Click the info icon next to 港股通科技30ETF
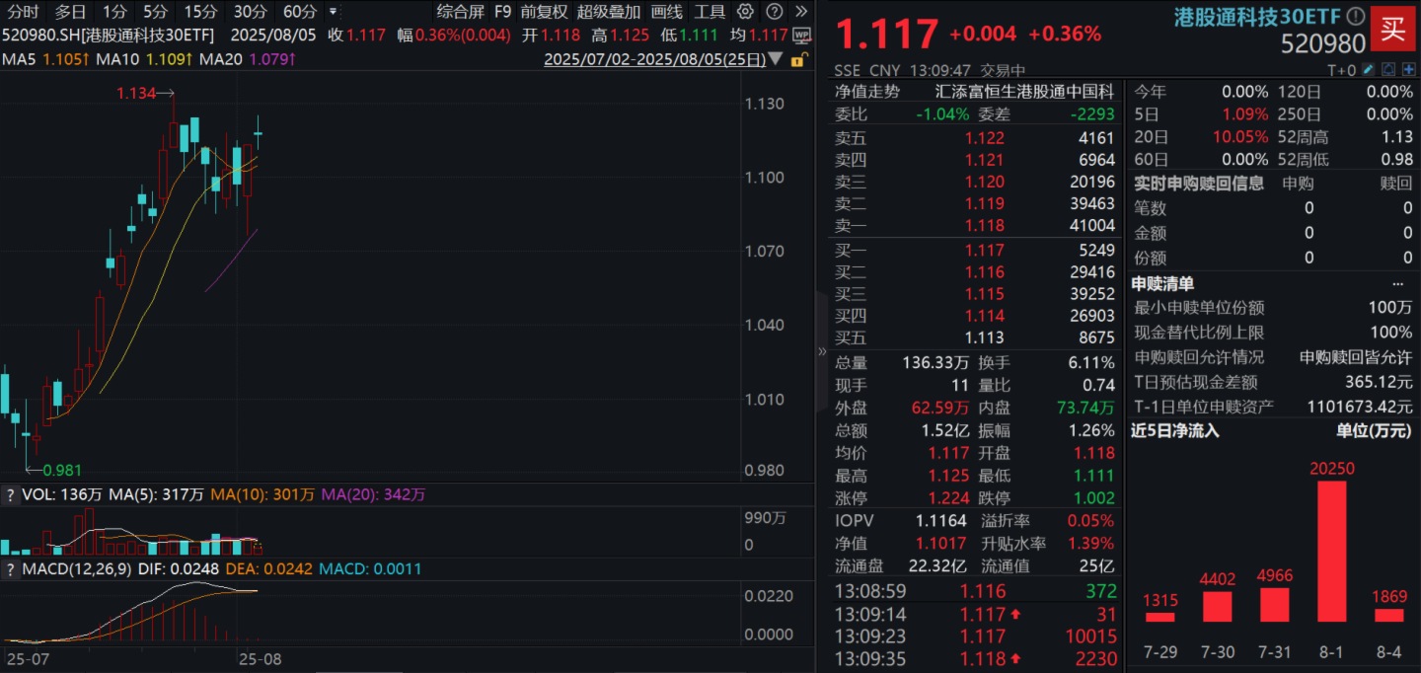 (1356, 17)
